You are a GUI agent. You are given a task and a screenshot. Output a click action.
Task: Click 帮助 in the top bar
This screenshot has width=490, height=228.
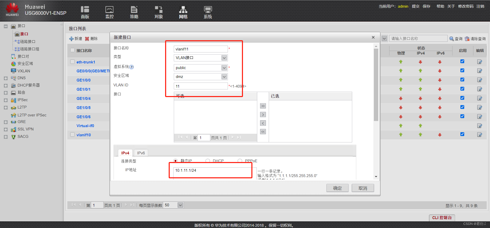click(x=440, y=6)
